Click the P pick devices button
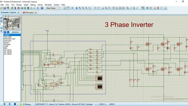Screen dimensions: 188x106 tap(5, 32)
